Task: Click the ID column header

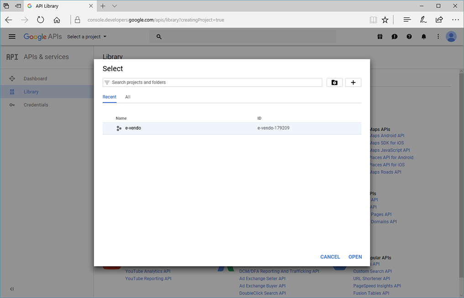Action: (259, 118)
